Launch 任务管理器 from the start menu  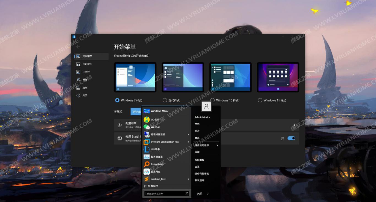[x=157, y=157]
